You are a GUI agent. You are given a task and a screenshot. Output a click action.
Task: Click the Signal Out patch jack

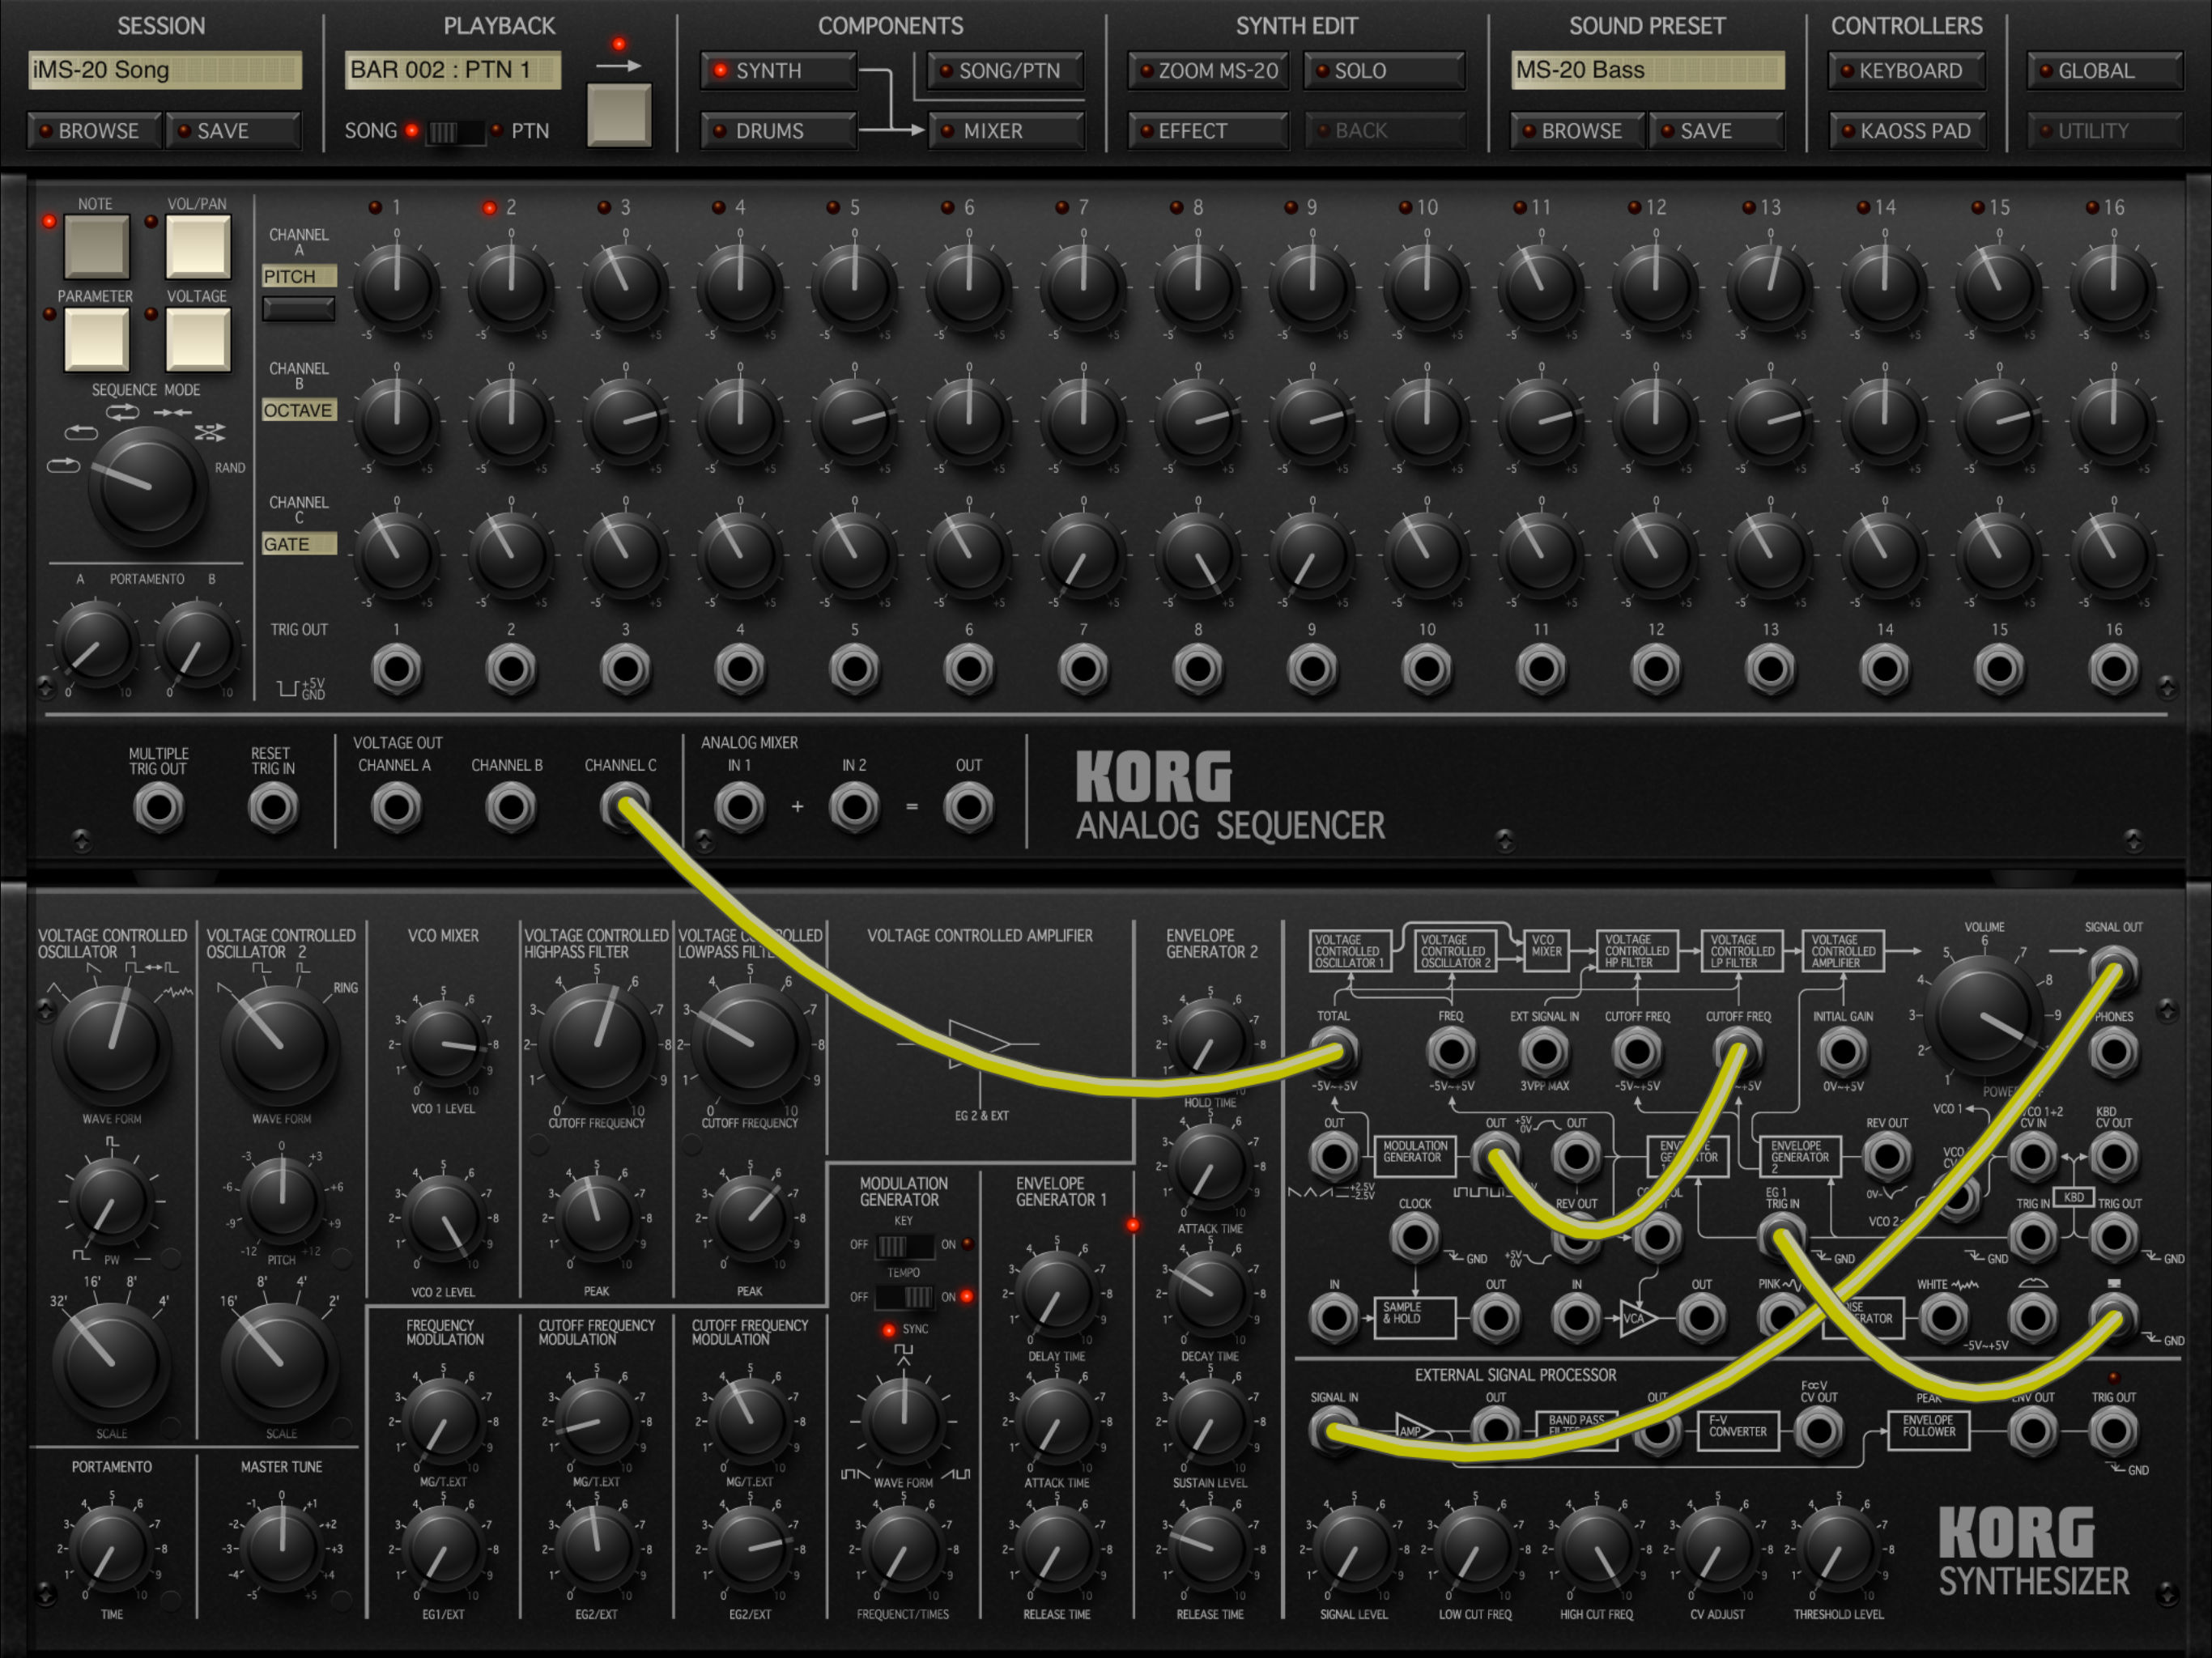[x=2113, y=969]
